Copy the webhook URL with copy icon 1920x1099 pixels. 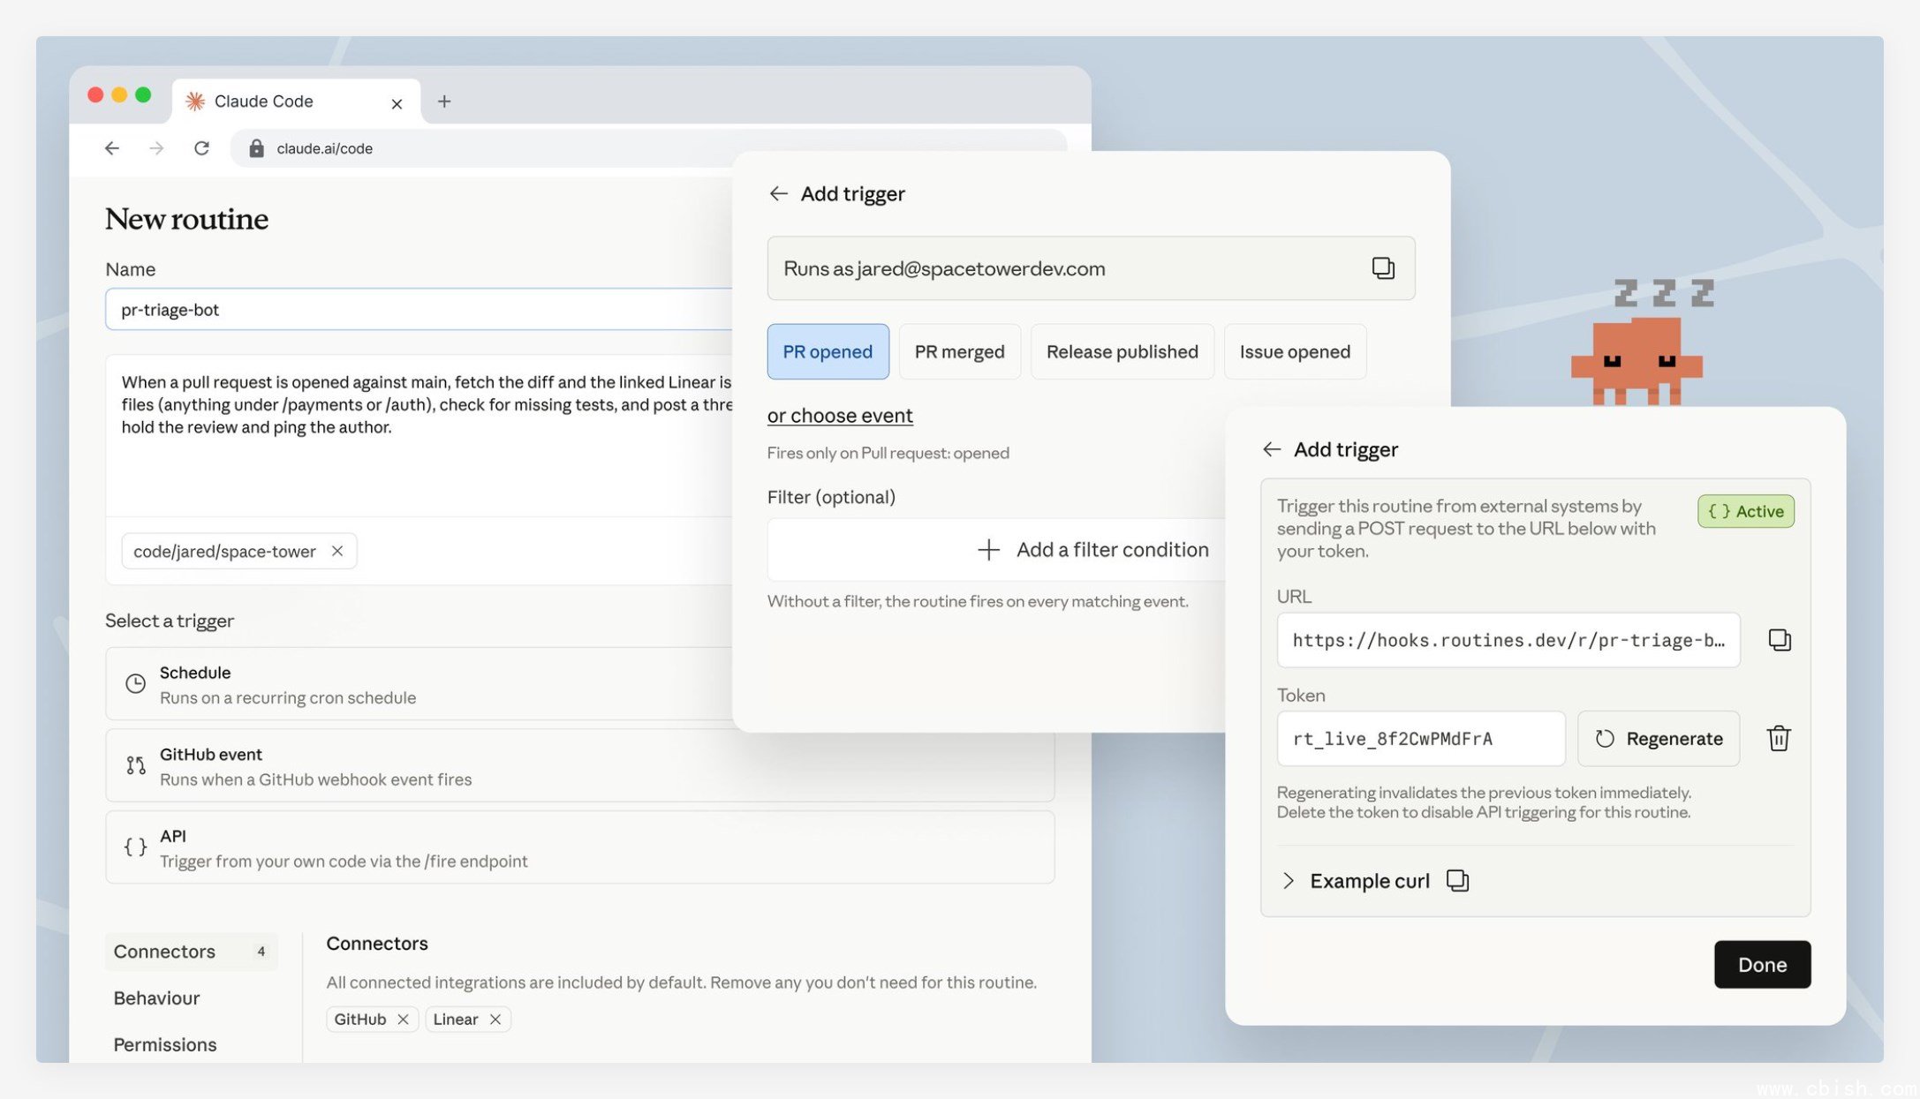pos(1779,640)
